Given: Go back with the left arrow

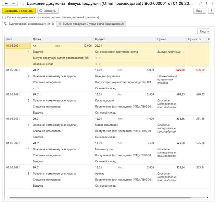Looking at the screenshot, I should coord(6,4).
